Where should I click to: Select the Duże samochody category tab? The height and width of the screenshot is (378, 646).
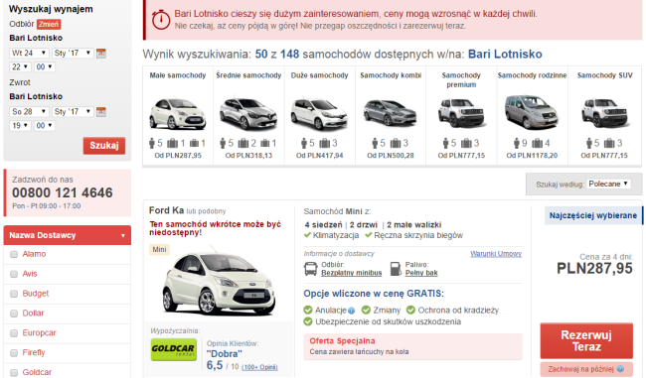320,115
